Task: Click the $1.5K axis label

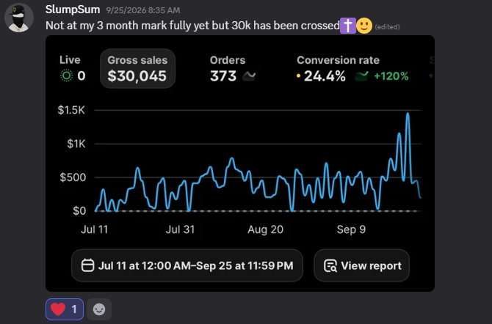Action: [x=71, y=110]
